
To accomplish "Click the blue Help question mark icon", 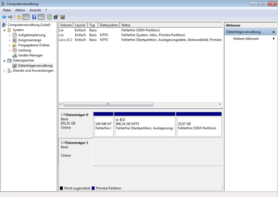I will pos(34,17).
